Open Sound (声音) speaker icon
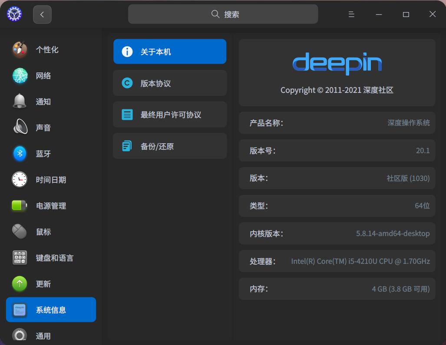This screenshot has width=446, height=345. pos(20,127)
